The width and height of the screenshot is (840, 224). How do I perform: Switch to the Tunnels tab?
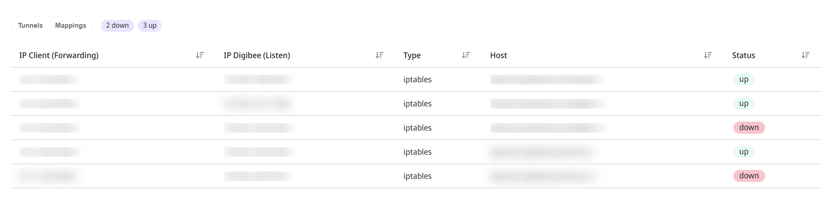[x=30, y=25]
